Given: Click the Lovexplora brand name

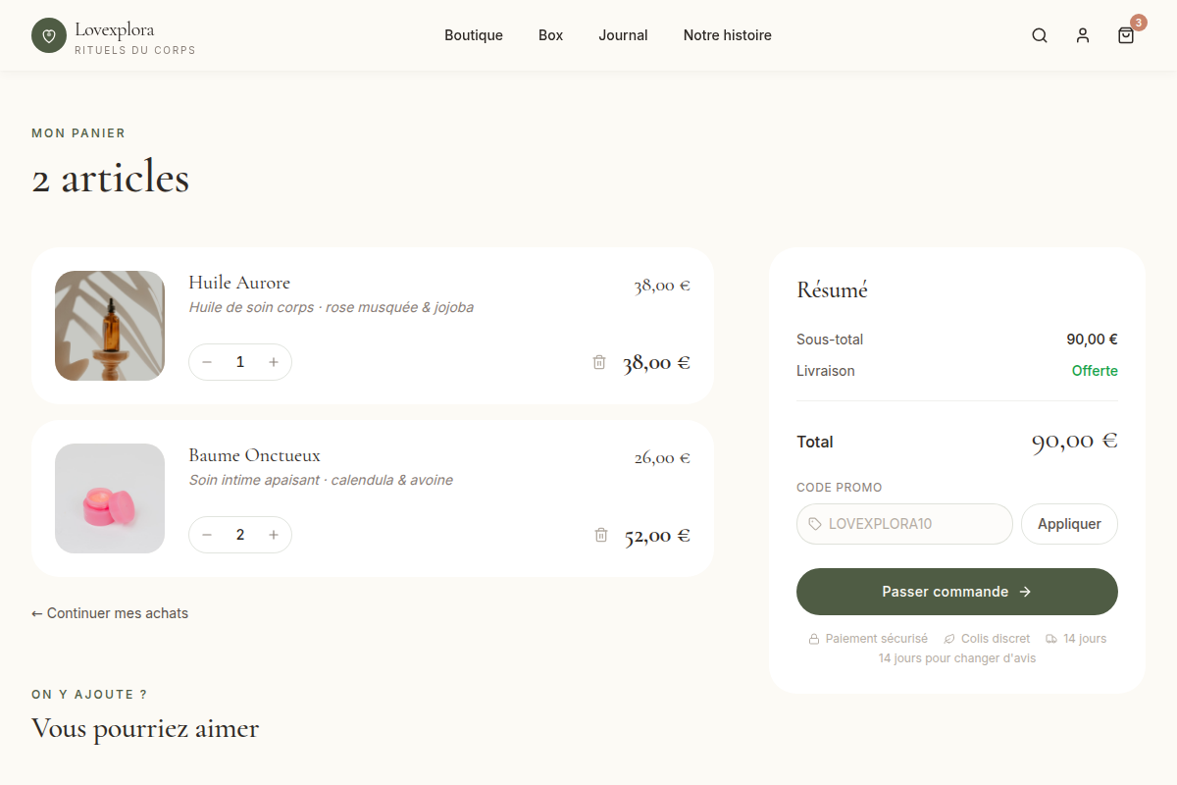Looking at the screenshot, I should (x=114, y=29).
